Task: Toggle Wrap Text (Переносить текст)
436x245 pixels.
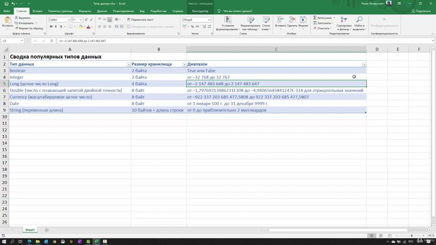Action: (x=140, y=20)
